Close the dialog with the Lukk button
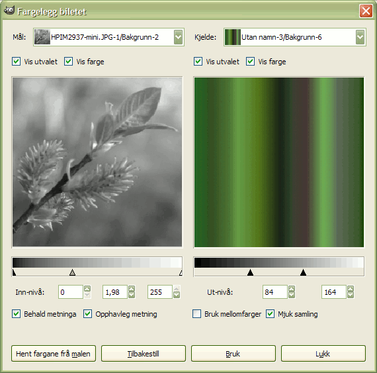Screen dimensions: 377x373 click(x=323, y=354)
